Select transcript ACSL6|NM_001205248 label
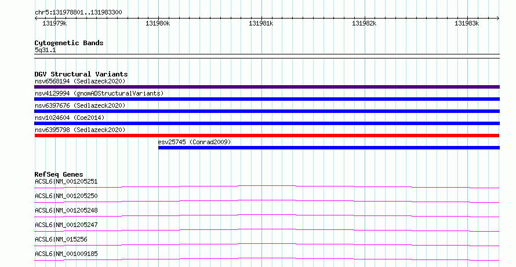This screenshot has height=267, width=516. click(66, 210)
